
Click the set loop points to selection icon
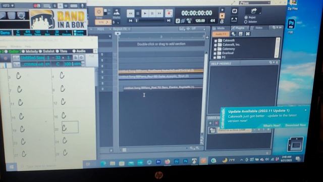point(234,20)
